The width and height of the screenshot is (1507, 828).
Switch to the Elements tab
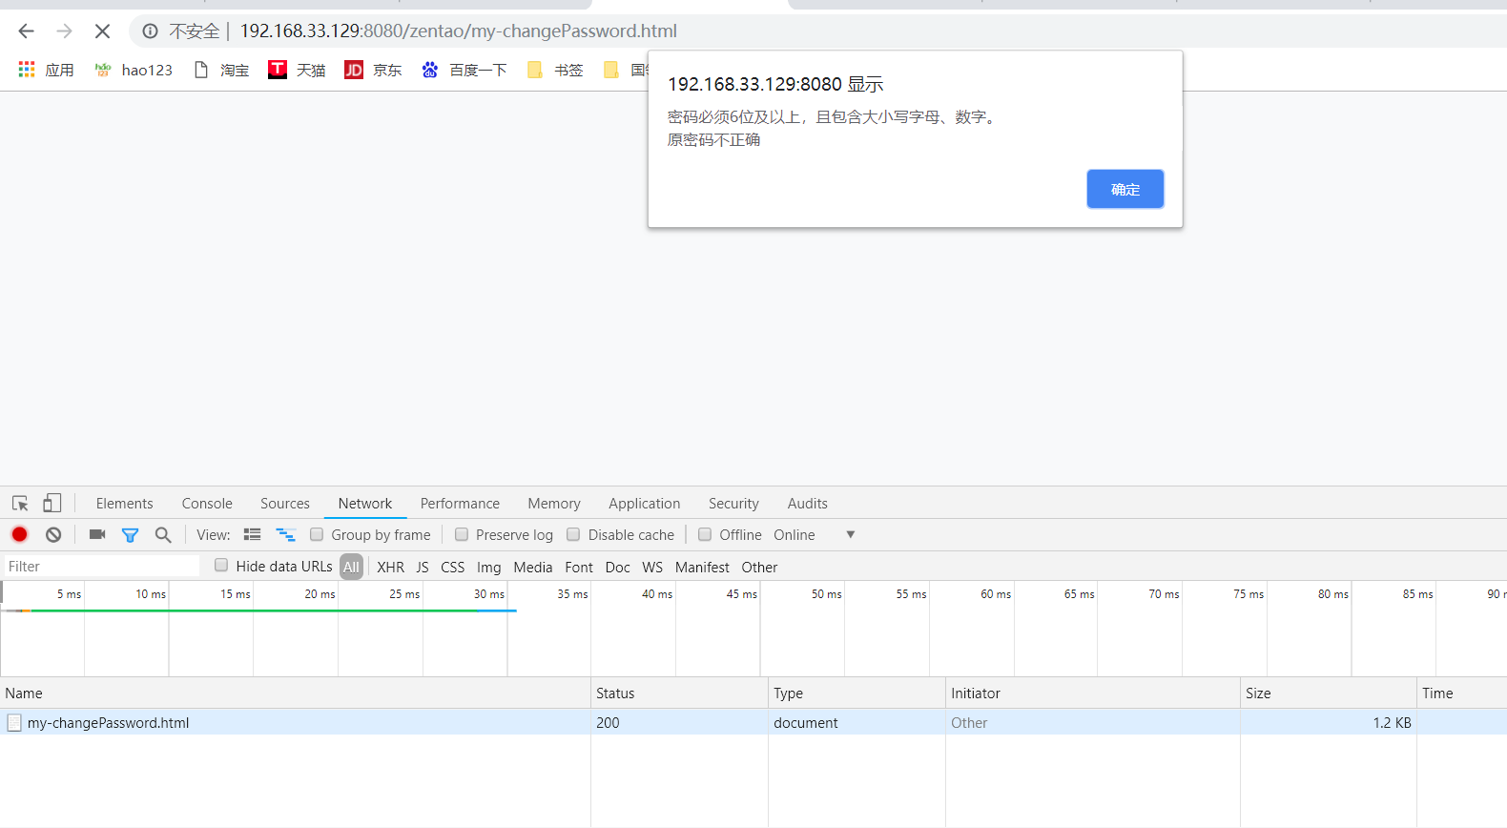point(124,504)
